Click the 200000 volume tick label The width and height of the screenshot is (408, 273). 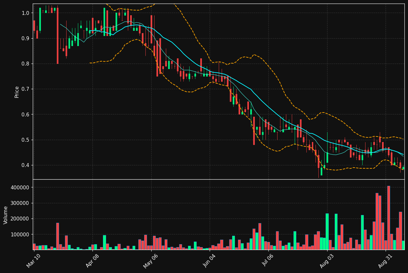point(20,219)
